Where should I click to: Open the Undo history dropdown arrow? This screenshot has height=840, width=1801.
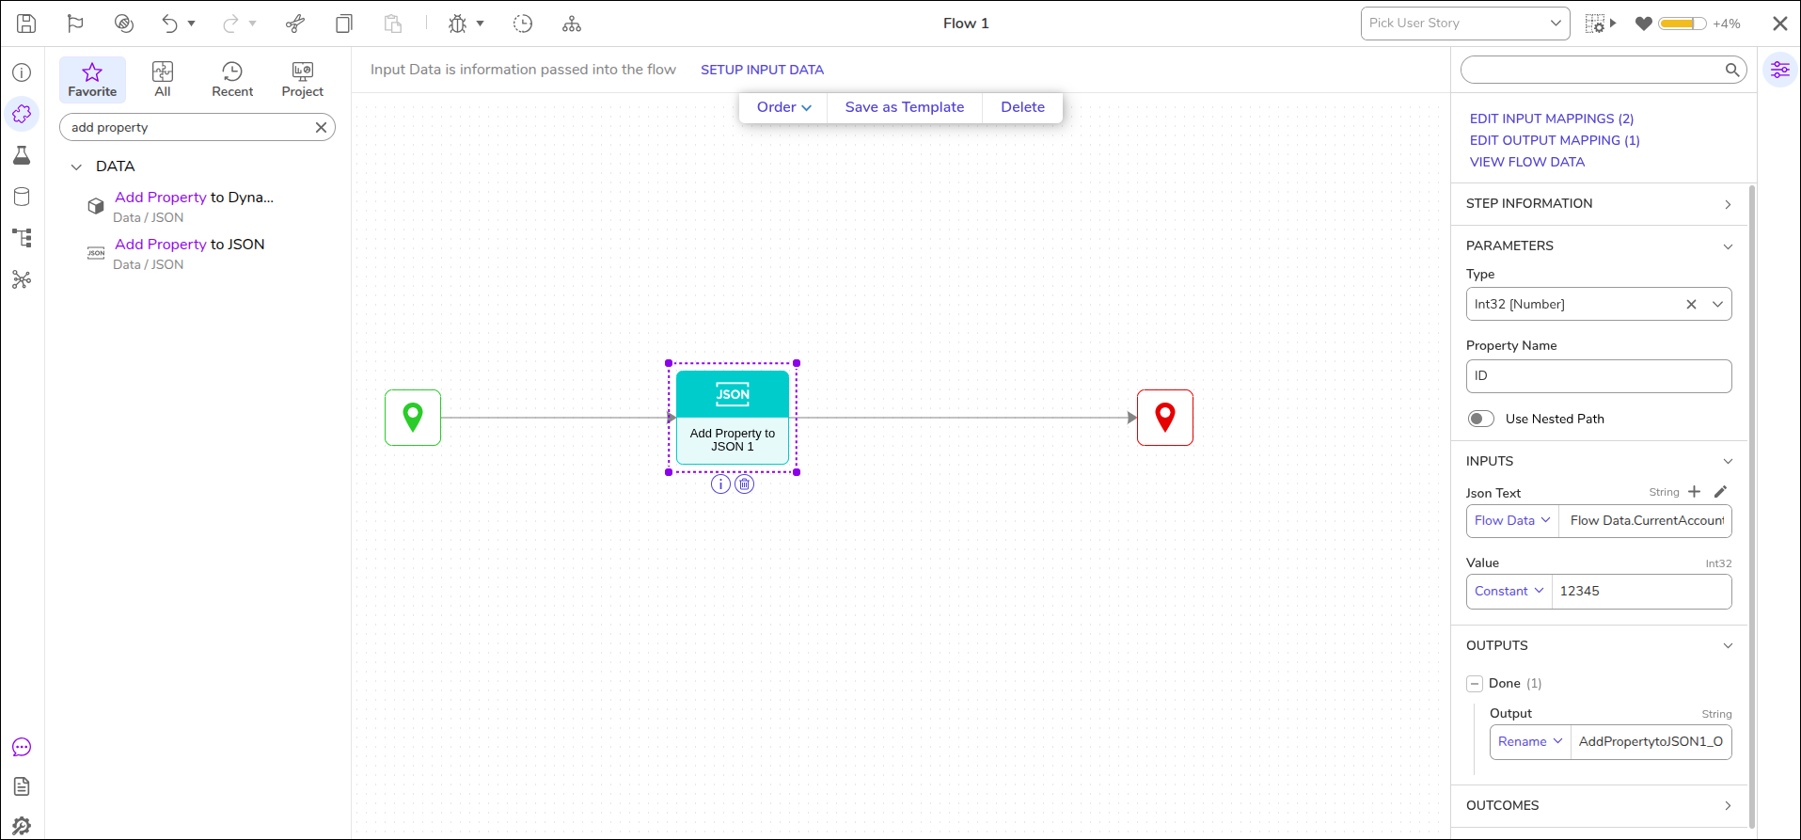coord(191,24)
